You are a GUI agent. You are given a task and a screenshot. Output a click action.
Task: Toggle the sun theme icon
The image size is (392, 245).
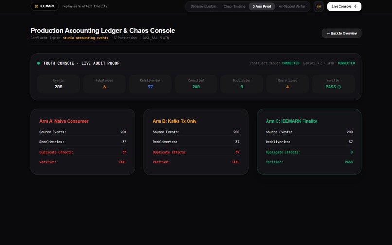point(319,6)
